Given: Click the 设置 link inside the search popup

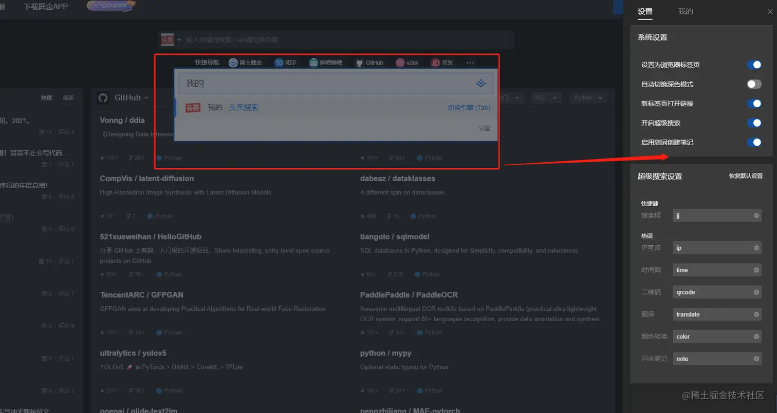Looking at the screenshot, I should click(485, 128).
